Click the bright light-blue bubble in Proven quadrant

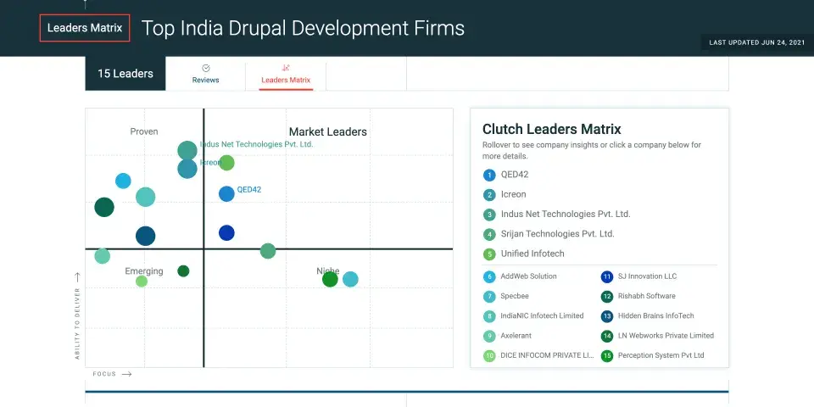(123, 181)
